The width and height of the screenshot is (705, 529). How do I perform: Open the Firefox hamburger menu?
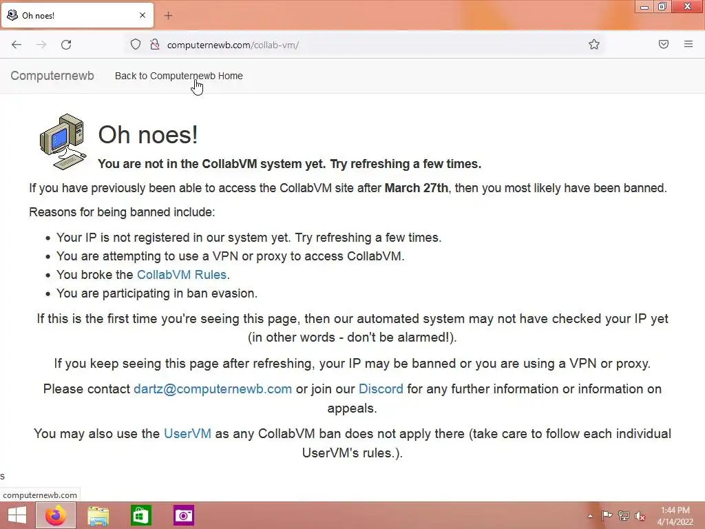pos(688,44)
